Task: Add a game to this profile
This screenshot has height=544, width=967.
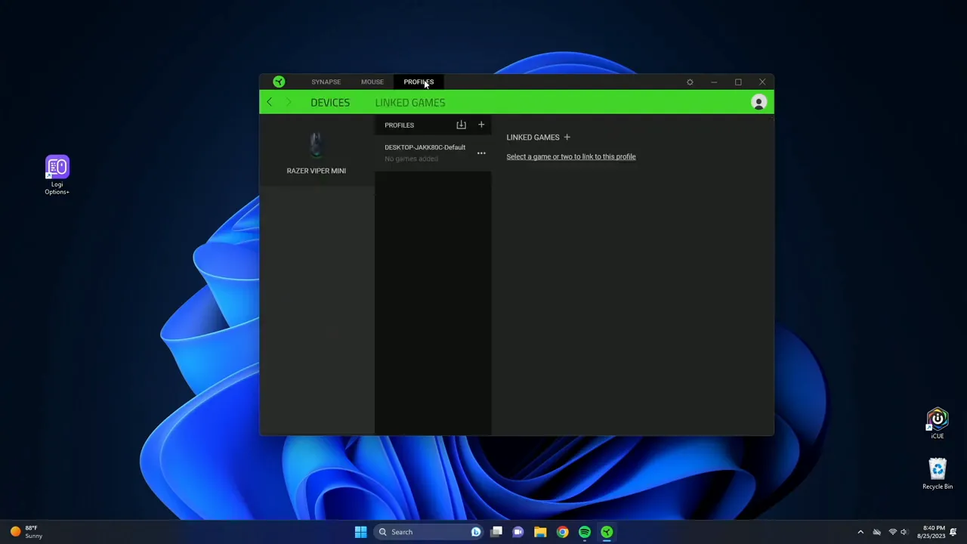Action: coord(567,137)
